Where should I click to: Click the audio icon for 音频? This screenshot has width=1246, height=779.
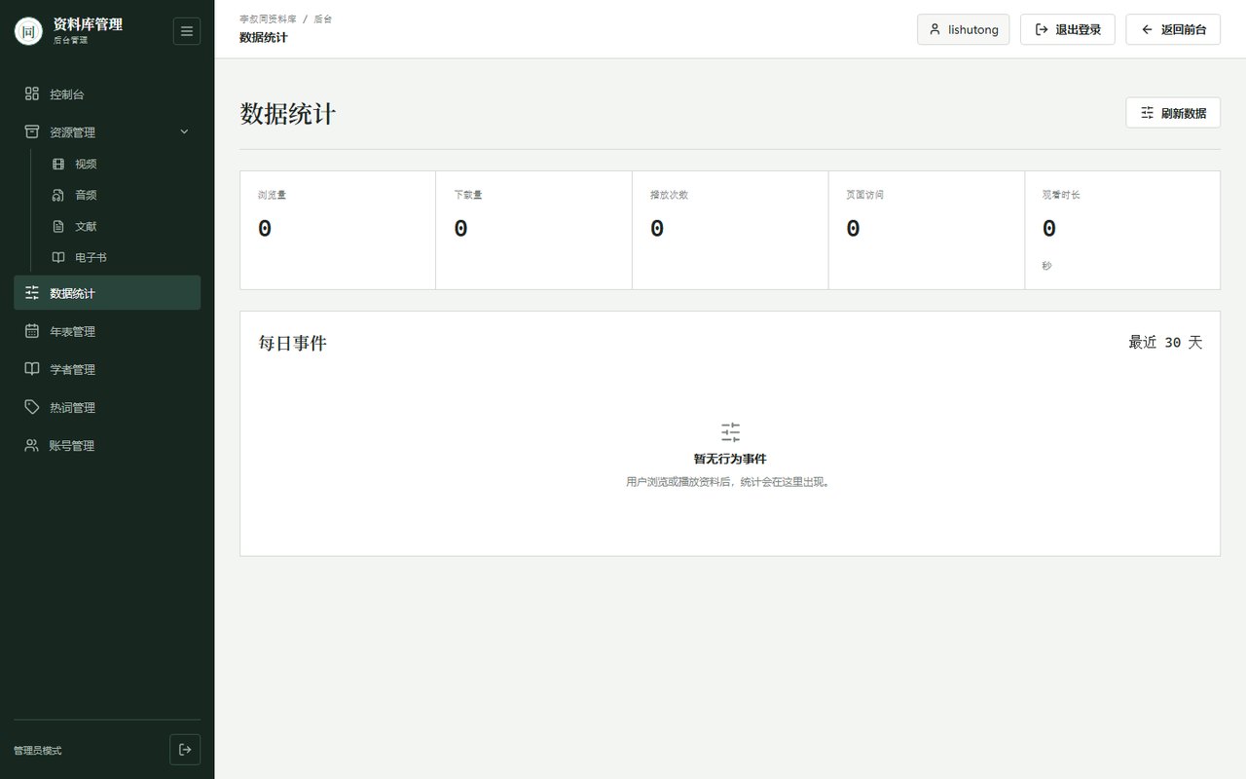[x=58, y=195]
